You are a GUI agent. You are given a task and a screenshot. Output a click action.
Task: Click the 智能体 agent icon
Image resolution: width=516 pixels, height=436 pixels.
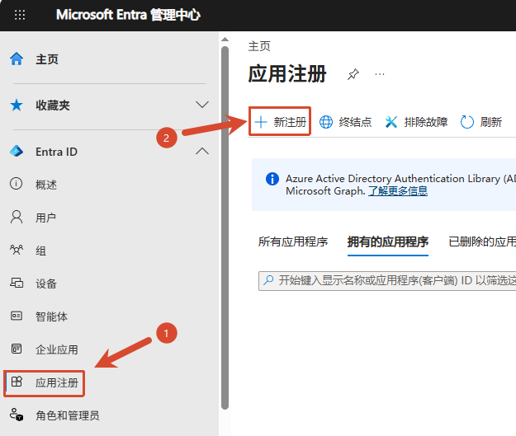(x=17, y=316)
